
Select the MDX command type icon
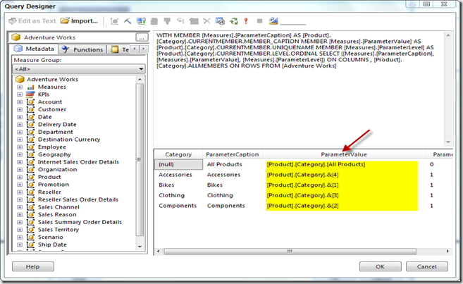[x=114, y=21]
